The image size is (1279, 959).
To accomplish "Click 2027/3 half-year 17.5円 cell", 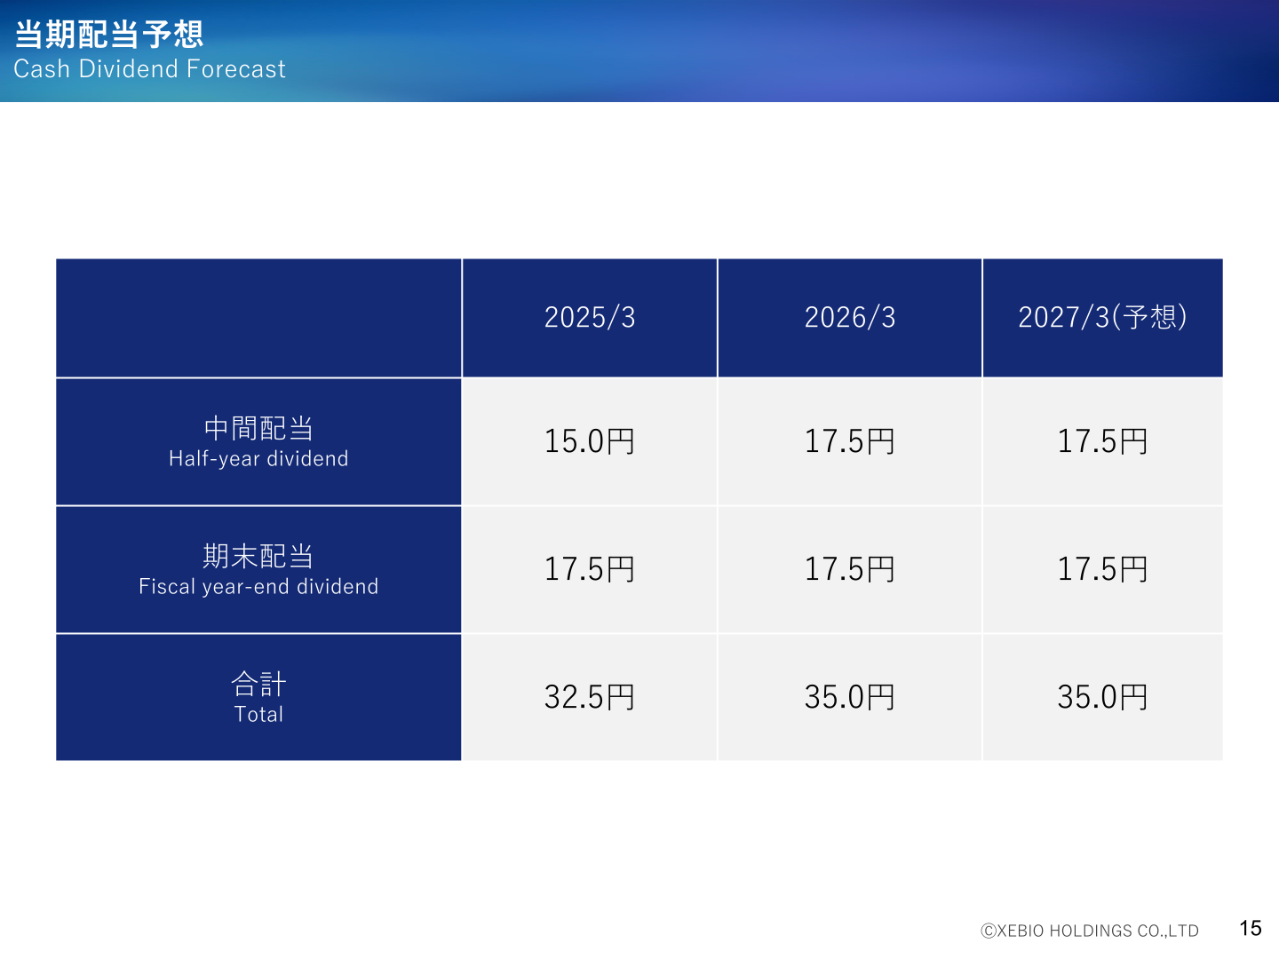I will pos(1102,442).
